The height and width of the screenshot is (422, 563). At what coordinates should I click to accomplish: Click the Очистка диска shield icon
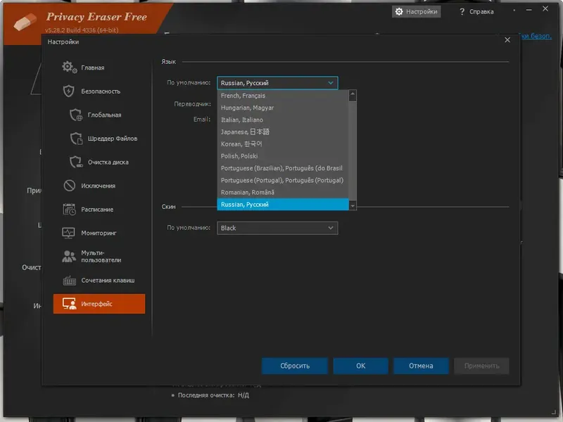point(76,162)
